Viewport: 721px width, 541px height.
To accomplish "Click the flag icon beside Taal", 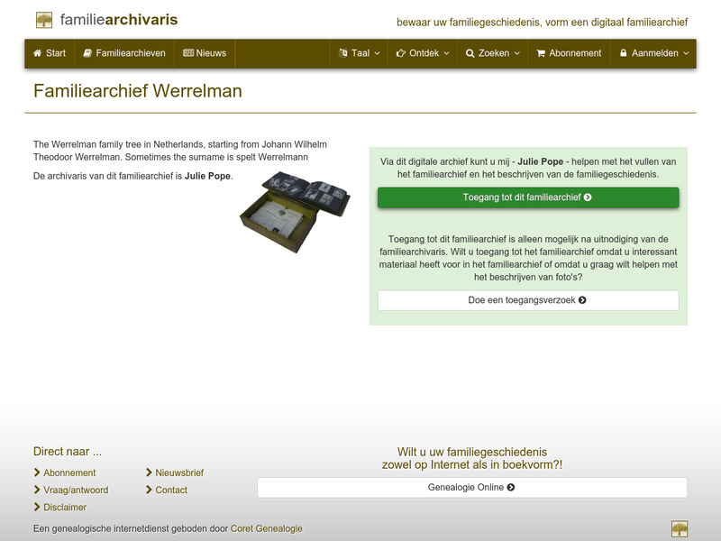I will [343, 53].
